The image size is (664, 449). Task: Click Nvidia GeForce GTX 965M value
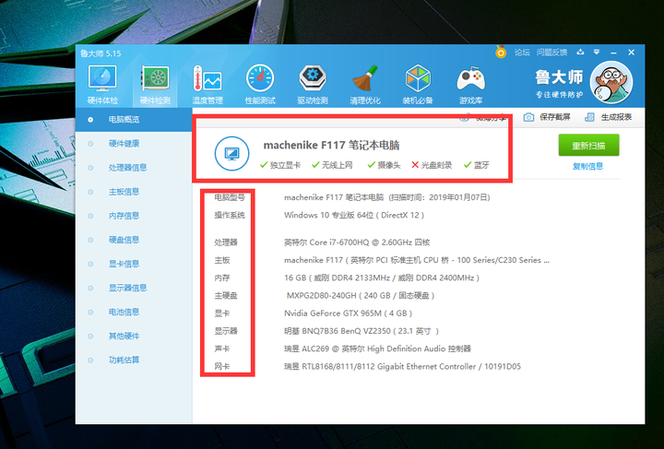coord(348,313)
